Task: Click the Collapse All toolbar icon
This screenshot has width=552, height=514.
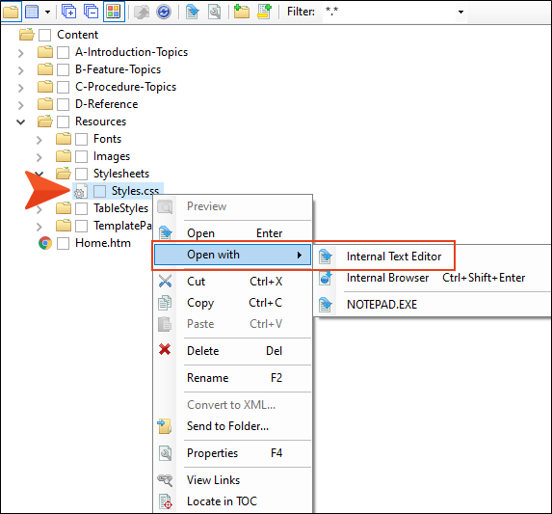Action: [92, 12]
